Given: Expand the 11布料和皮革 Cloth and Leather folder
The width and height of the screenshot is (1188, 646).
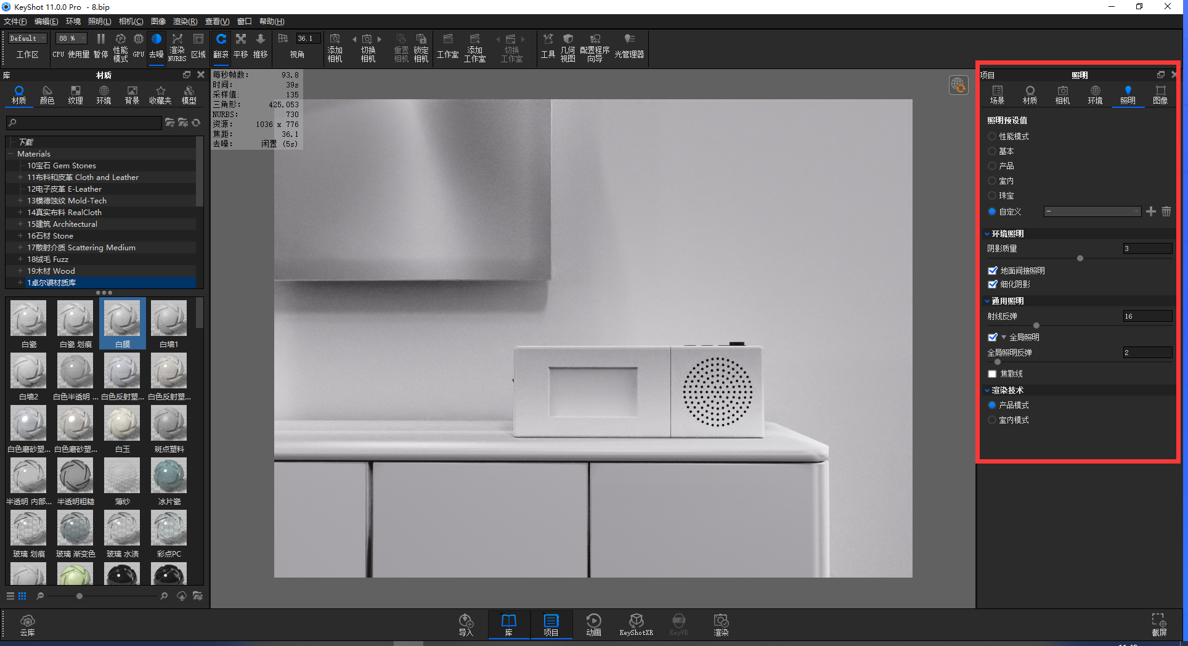Looking at the screenshot, I should (x=20, y=178).
